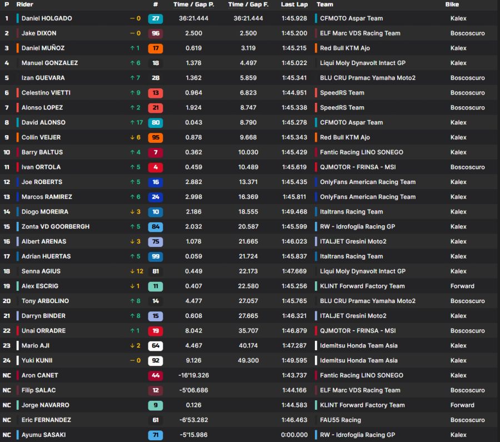Click the Bike column header
The image size is (500, 442).
452,4
